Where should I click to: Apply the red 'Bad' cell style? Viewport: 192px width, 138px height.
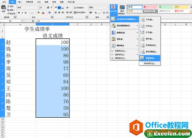150,7
